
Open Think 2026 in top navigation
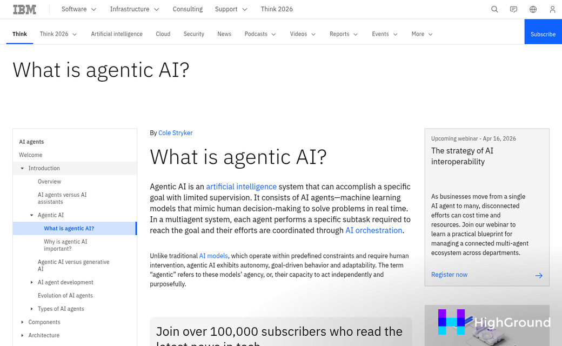click(x=277, y=9)
